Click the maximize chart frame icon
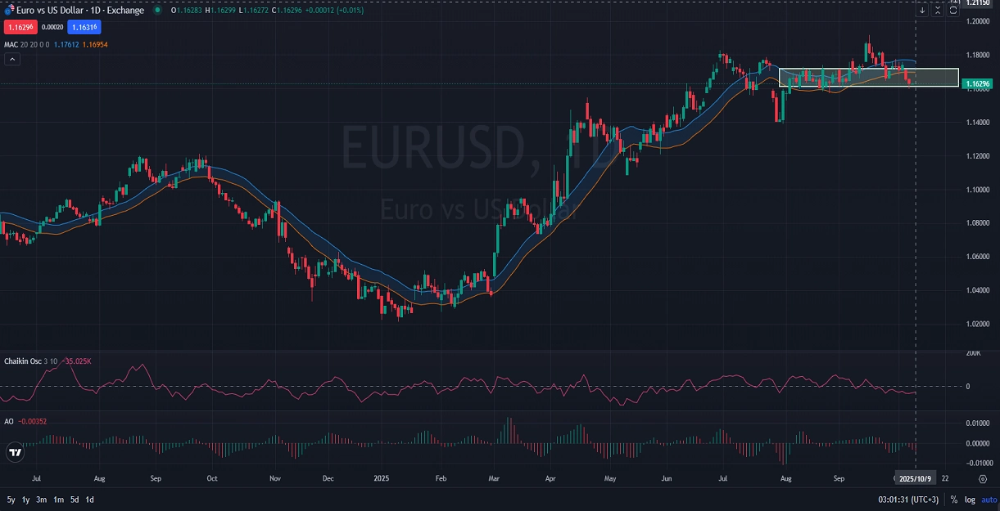1000x511 pixels. pyautogui.click(x=953, y=11)
